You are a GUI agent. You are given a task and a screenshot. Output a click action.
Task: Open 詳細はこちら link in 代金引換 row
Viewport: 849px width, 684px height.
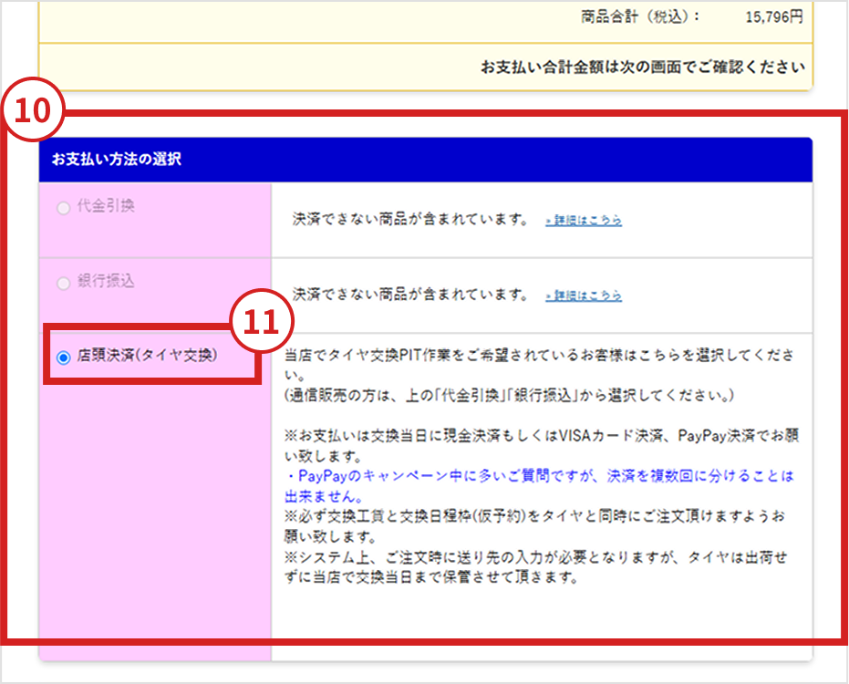point(584,221)
